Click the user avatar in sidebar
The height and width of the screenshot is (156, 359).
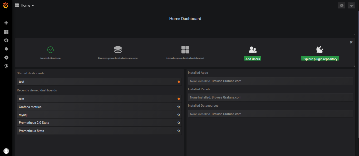pyautogui.click(x=6, y=151)
